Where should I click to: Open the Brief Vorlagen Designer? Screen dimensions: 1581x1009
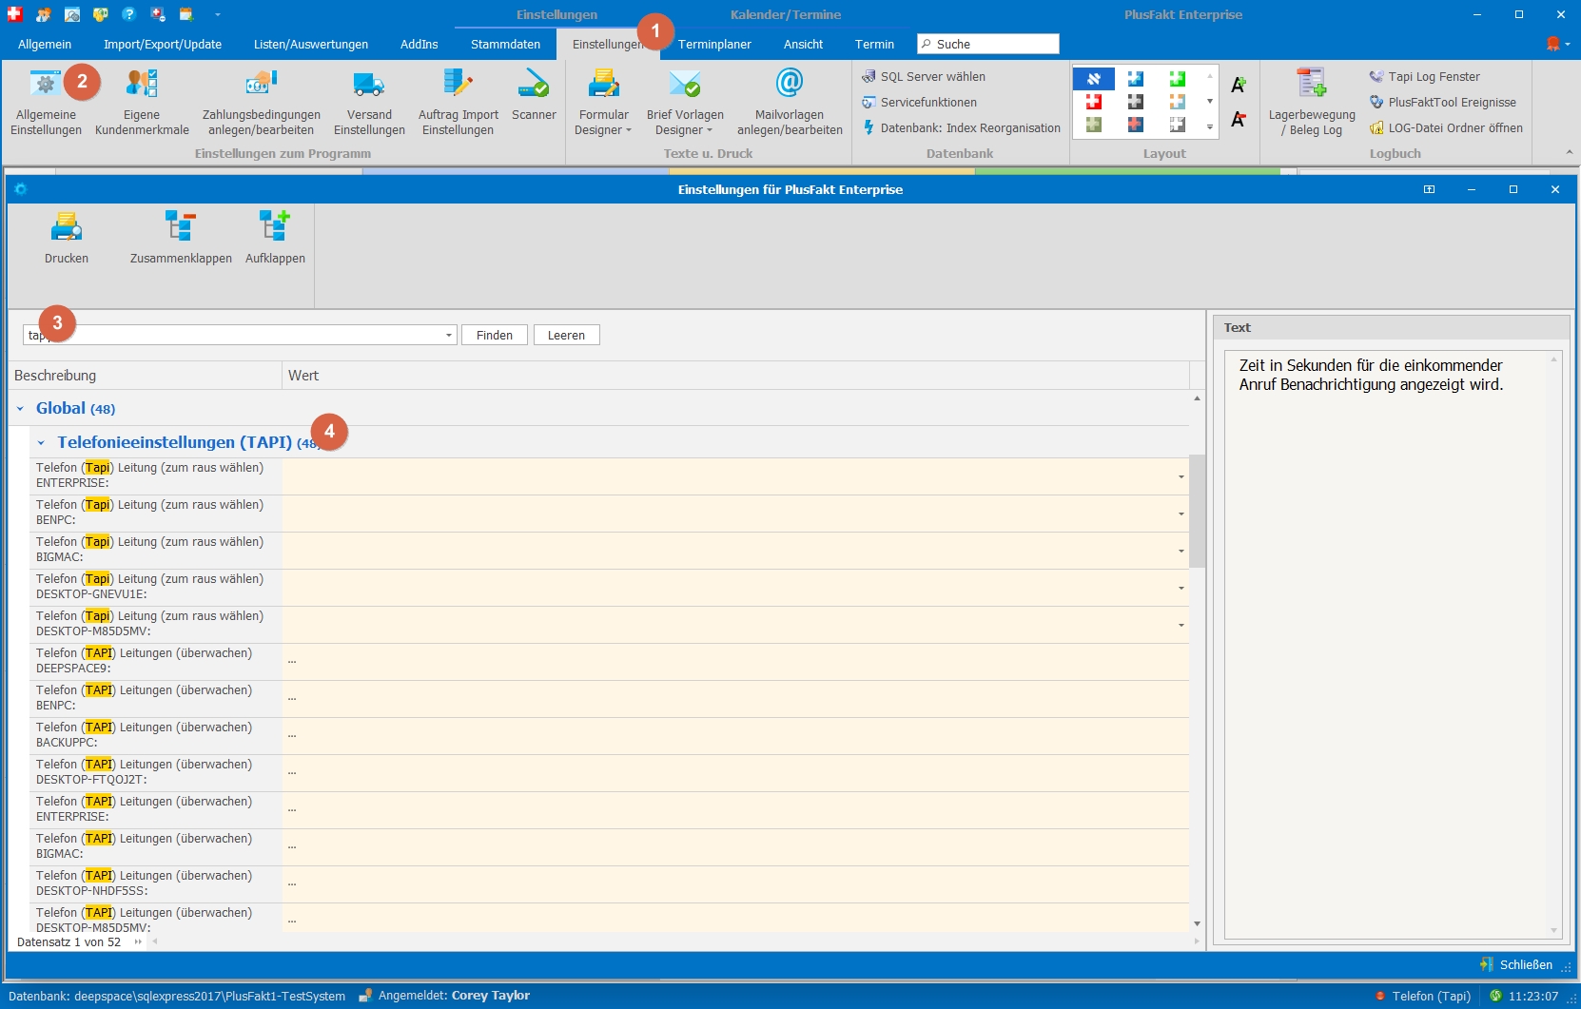(685, 102)
